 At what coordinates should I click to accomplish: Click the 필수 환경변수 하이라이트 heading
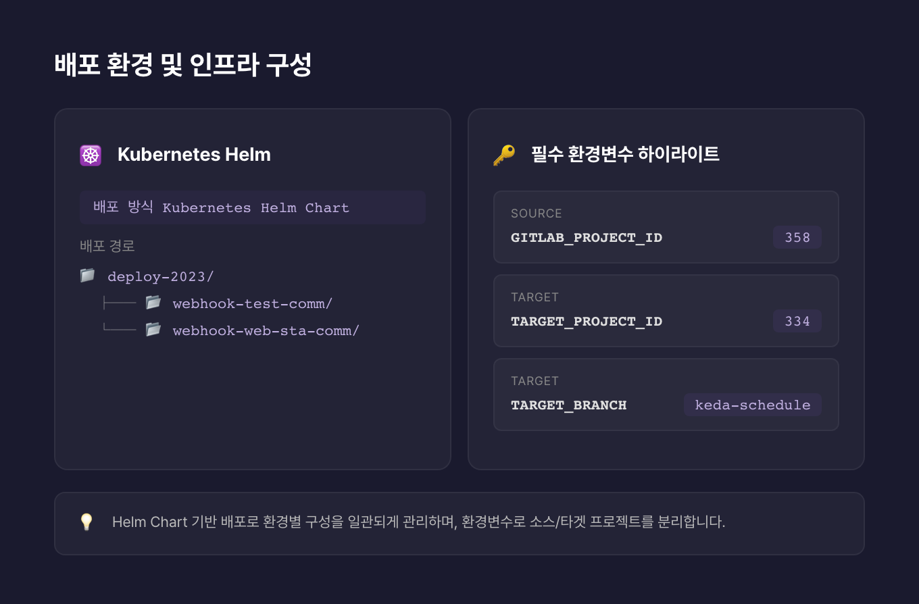tap(625, 155)
